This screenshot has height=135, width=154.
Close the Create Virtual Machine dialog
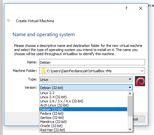141,8
